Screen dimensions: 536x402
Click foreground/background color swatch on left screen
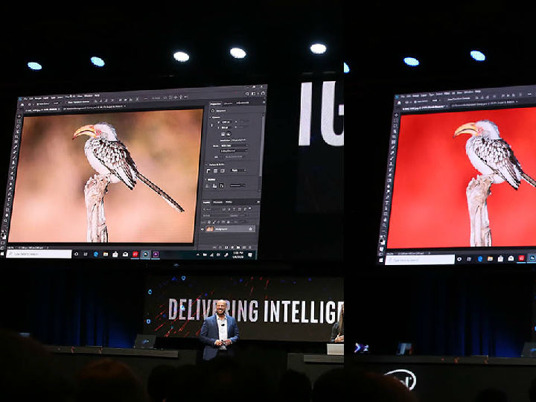(x=4, y=235)
